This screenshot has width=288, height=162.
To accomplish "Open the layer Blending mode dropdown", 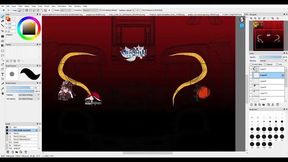I will coord(273,61).
